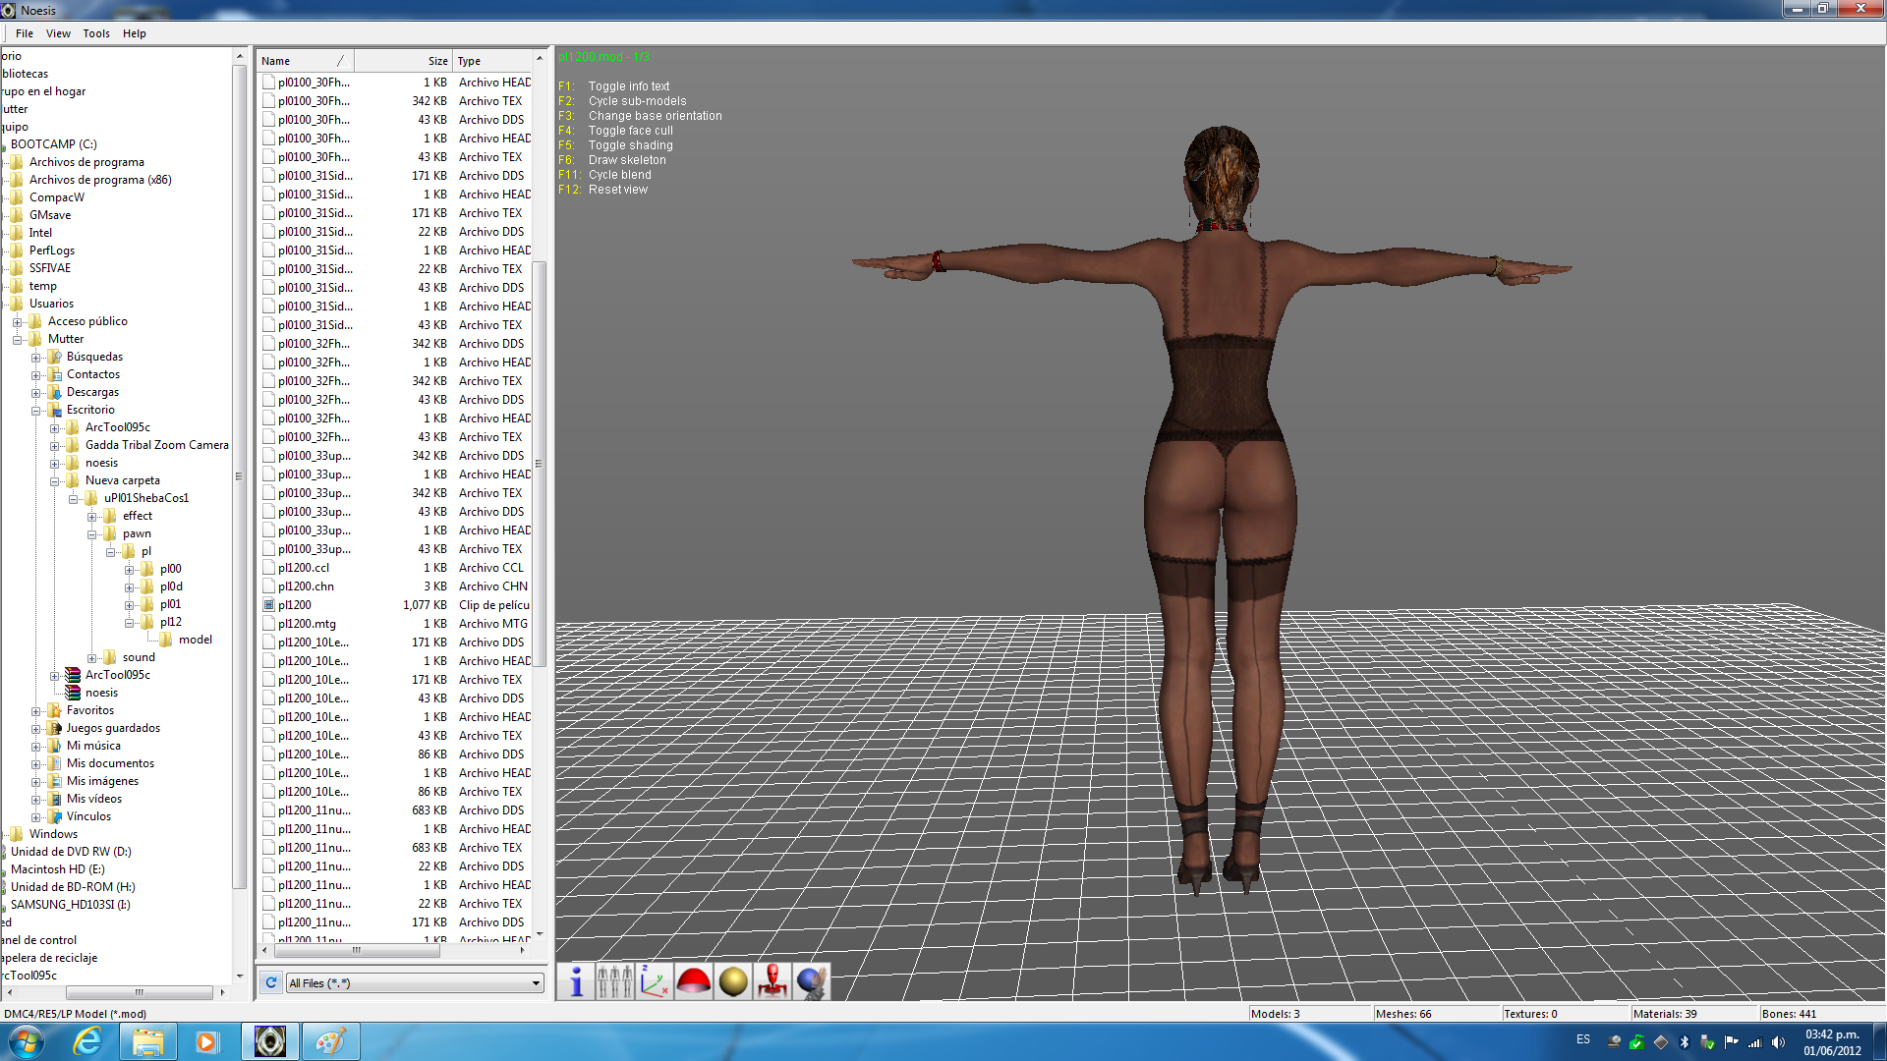Open the File menu
Screen dimensions: 1887x1061
(25, 33)
